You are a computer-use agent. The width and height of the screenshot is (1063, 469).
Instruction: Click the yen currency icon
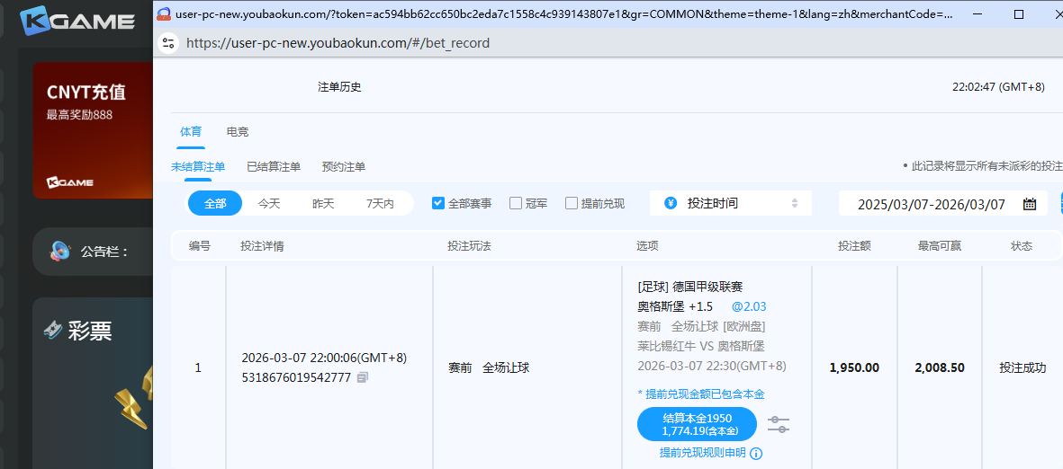671,203
